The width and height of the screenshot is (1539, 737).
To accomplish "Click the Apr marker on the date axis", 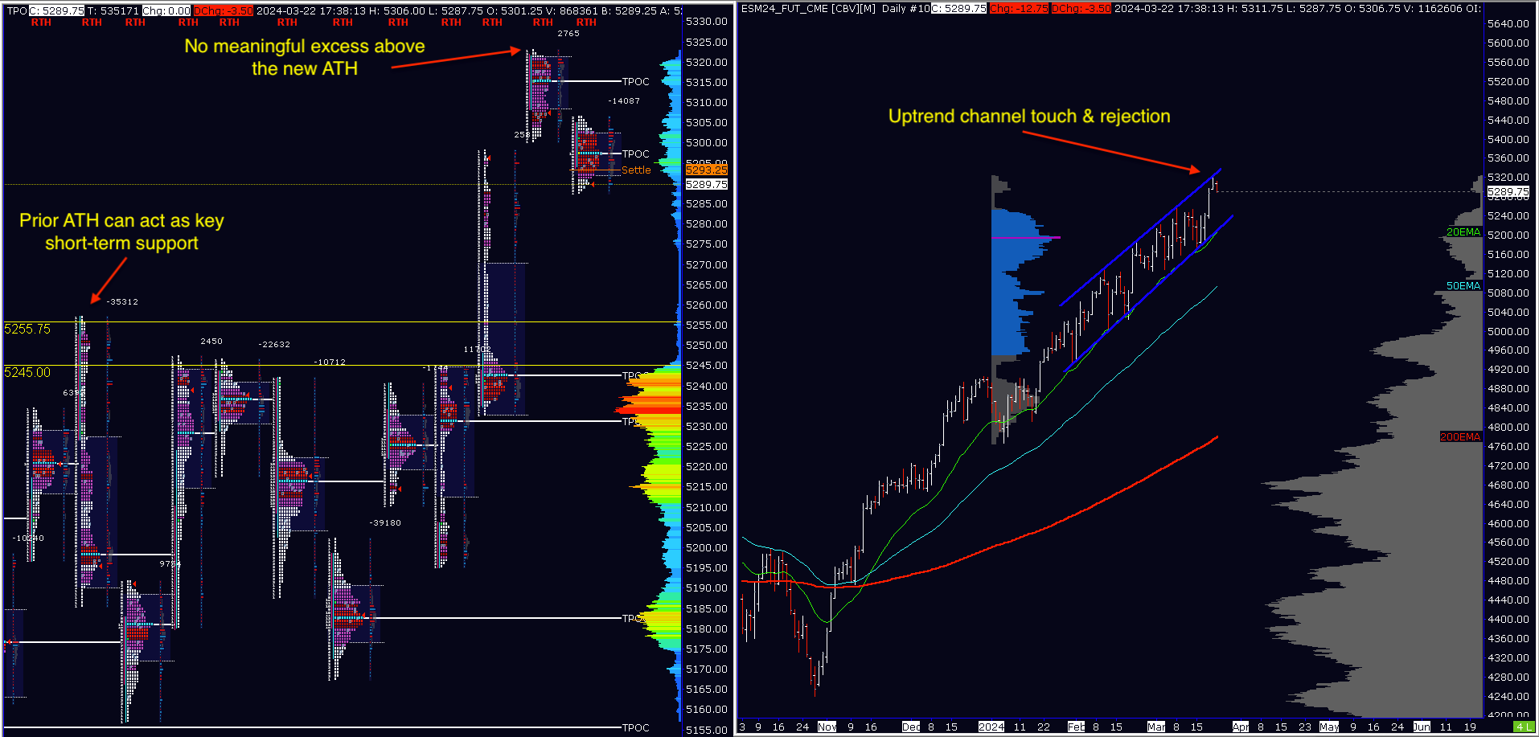I will 1241,727.
